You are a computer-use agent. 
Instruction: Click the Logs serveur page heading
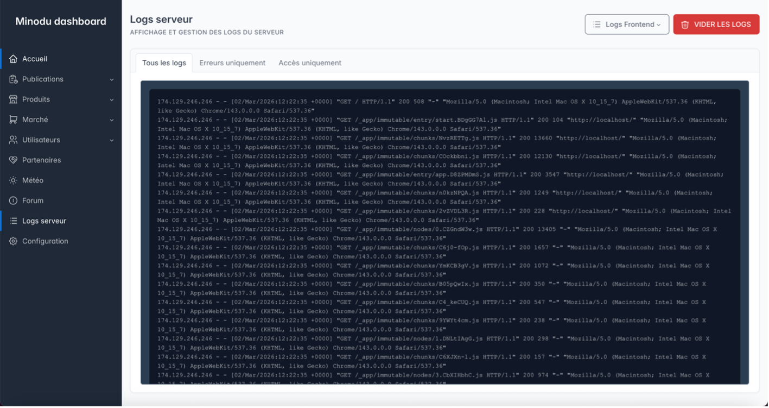161,20
